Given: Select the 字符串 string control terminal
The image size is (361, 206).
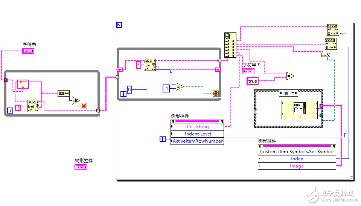Looking at the screenshot, I should tap(28, 51).
